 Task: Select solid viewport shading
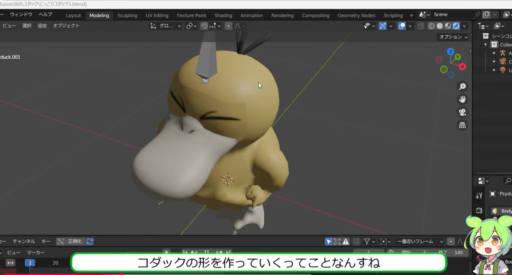(x=439, y=26)
